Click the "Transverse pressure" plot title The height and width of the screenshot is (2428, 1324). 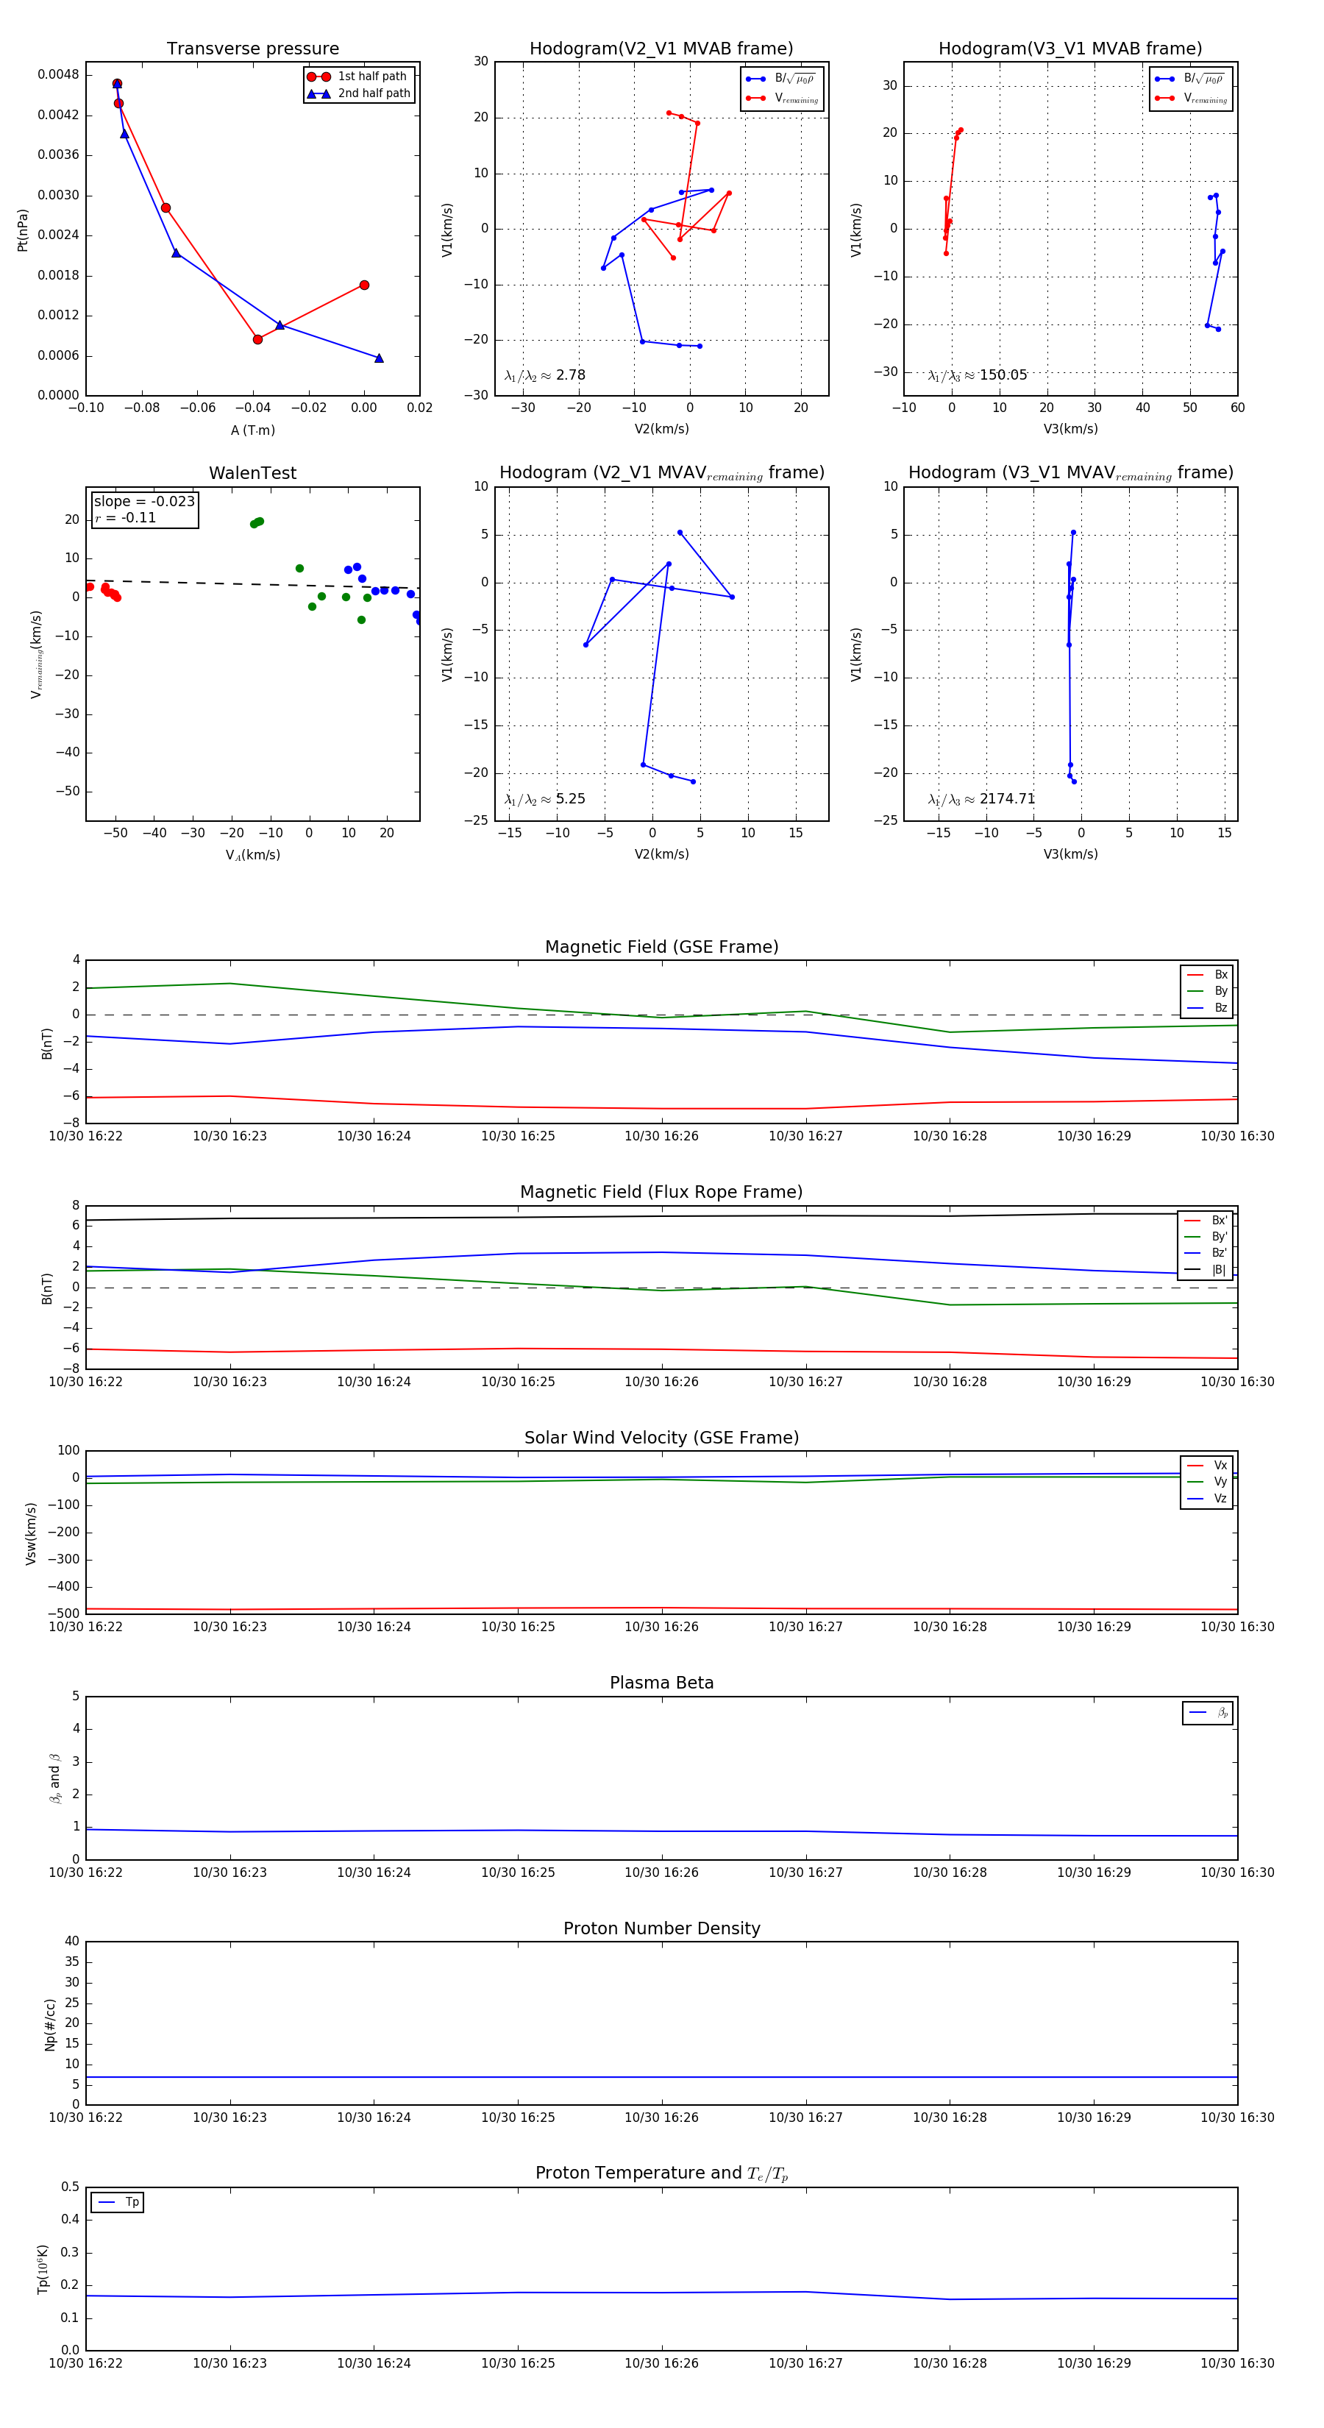tap(252, 49)
